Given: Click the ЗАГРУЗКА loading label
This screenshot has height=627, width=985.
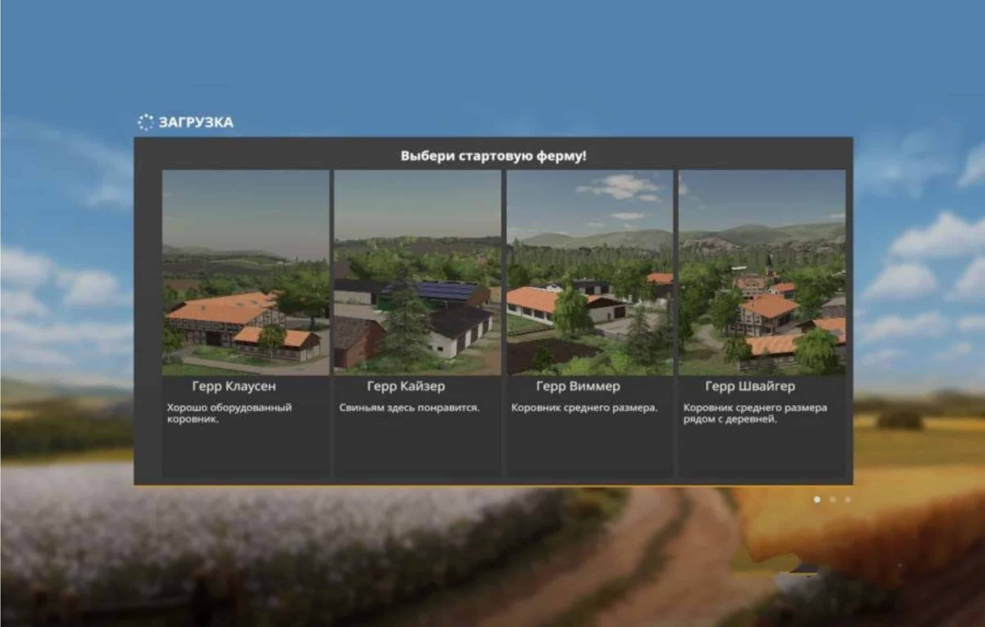Looking at the screenshot, I should pyautogui.click(x=196, y=122).
